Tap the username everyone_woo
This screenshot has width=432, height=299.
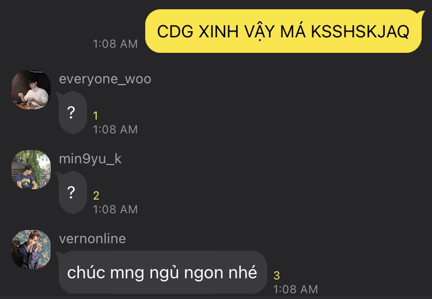[x=105, y=79]
